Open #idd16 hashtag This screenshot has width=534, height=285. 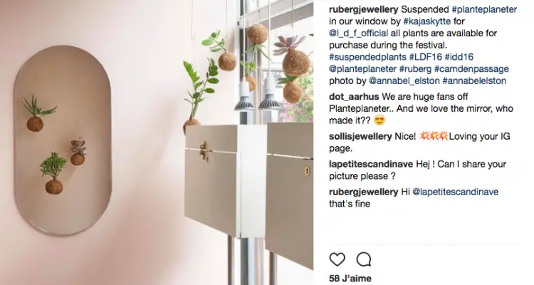(x=459, y=57)
